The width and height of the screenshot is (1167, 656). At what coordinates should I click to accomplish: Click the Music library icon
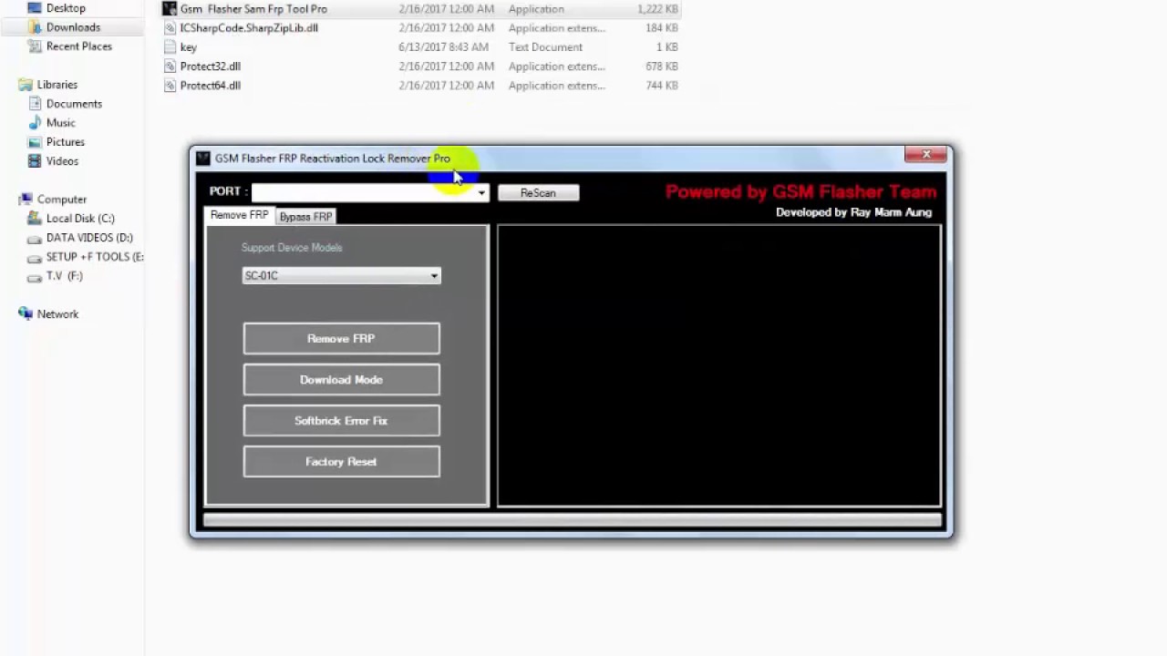(x=35, y=123)
